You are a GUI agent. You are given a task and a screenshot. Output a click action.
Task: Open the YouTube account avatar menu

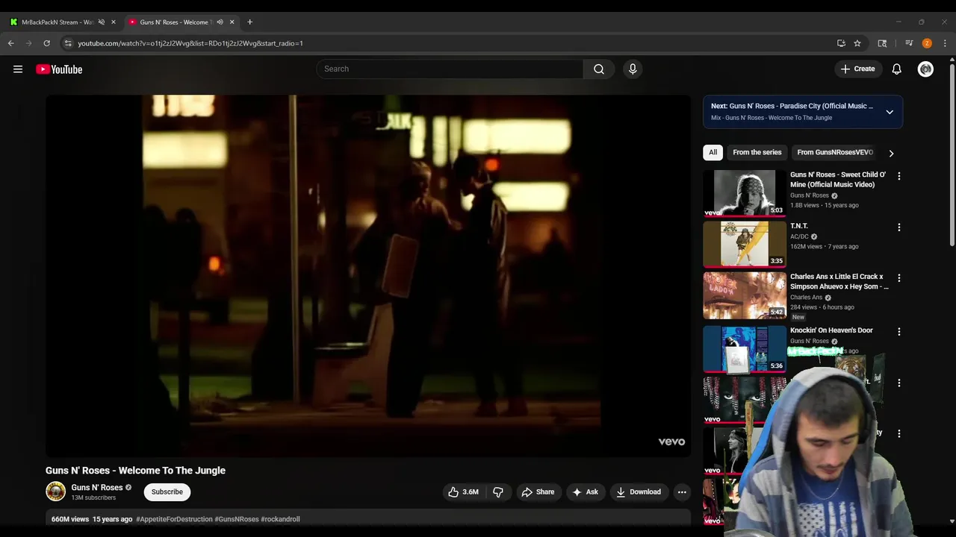(x=925, y=69)
